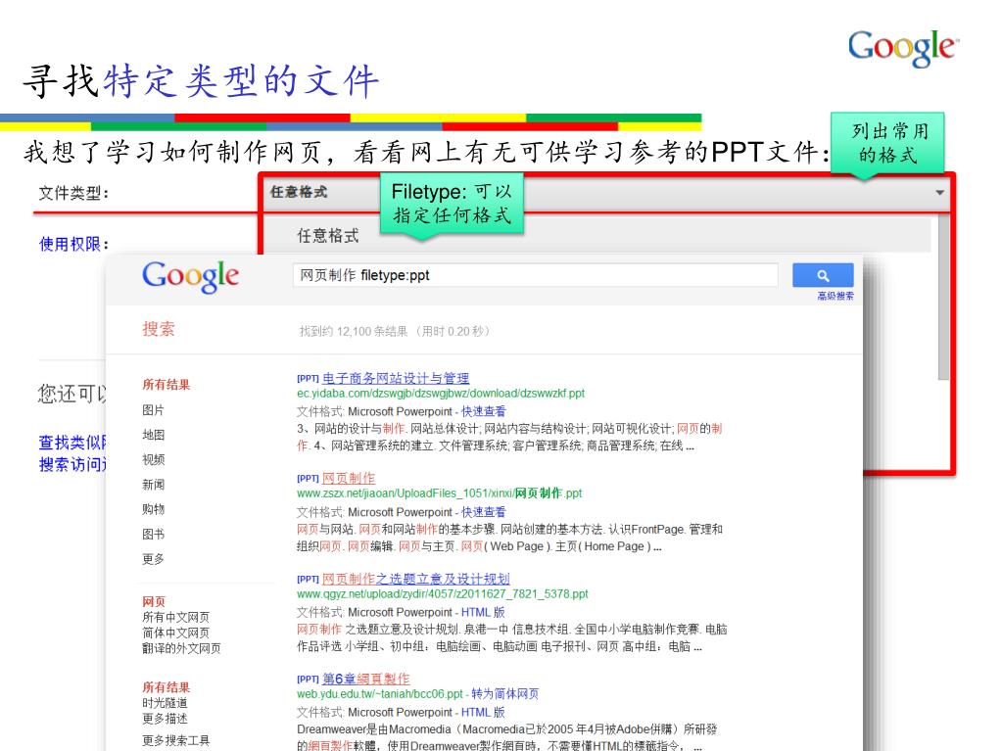Select 视频 in the left sidebar
The image size is (1002, 751).
(154, 460)
